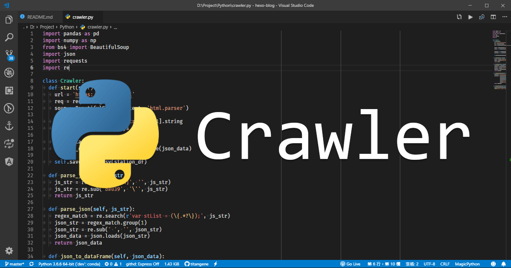This screenshot has height=268, width=511.
Task: Change the CRLF end-of-line sequence
Action: [445, 264]
